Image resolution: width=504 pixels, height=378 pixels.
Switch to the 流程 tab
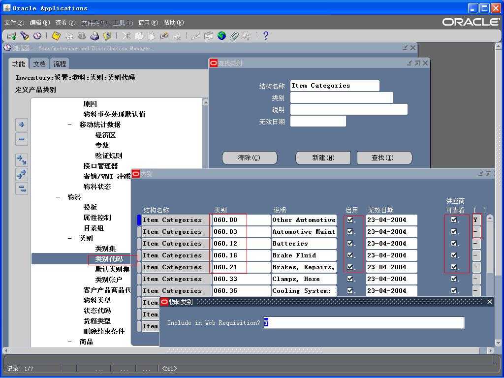click(x=60, y=64)
